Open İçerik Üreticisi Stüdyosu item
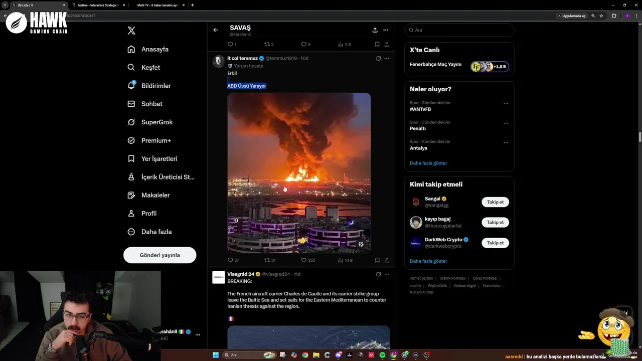The width and height of the screenshot is (642, 361). [x=161, y=177]
